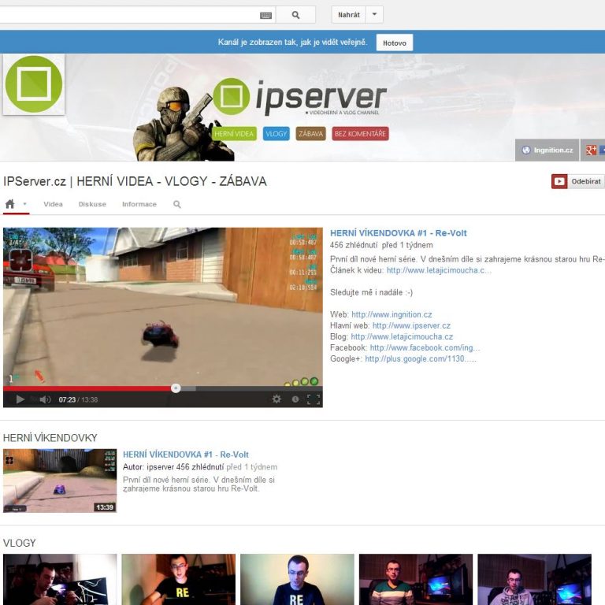Go to the channel home tab icon
605x605 pixels.
(x=10, y=204)
